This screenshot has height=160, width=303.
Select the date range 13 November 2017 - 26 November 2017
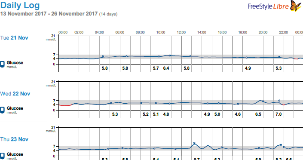point(49,14)
